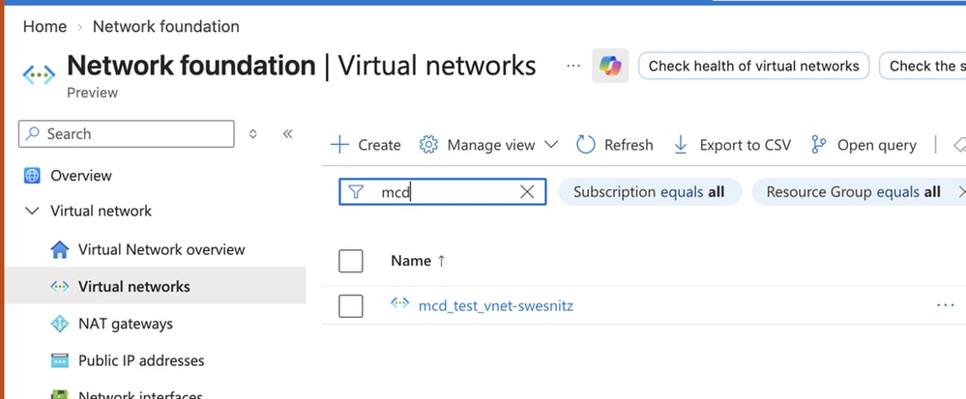Click the Refresh toolbar button
Image resolution: width=966 pixels, height=399 pixels.
pos(614,145)
